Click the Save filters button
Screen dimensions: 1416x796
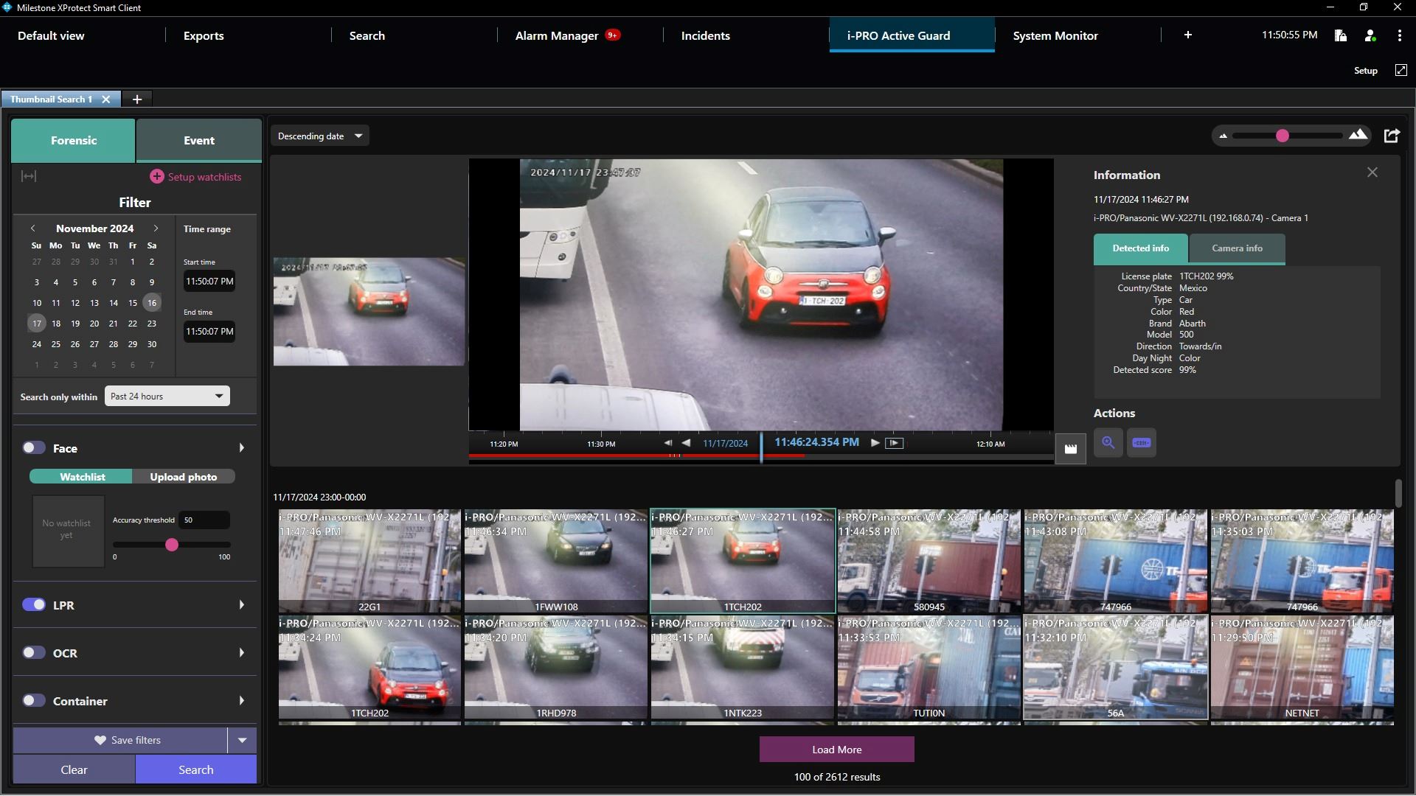coord(120,740)
